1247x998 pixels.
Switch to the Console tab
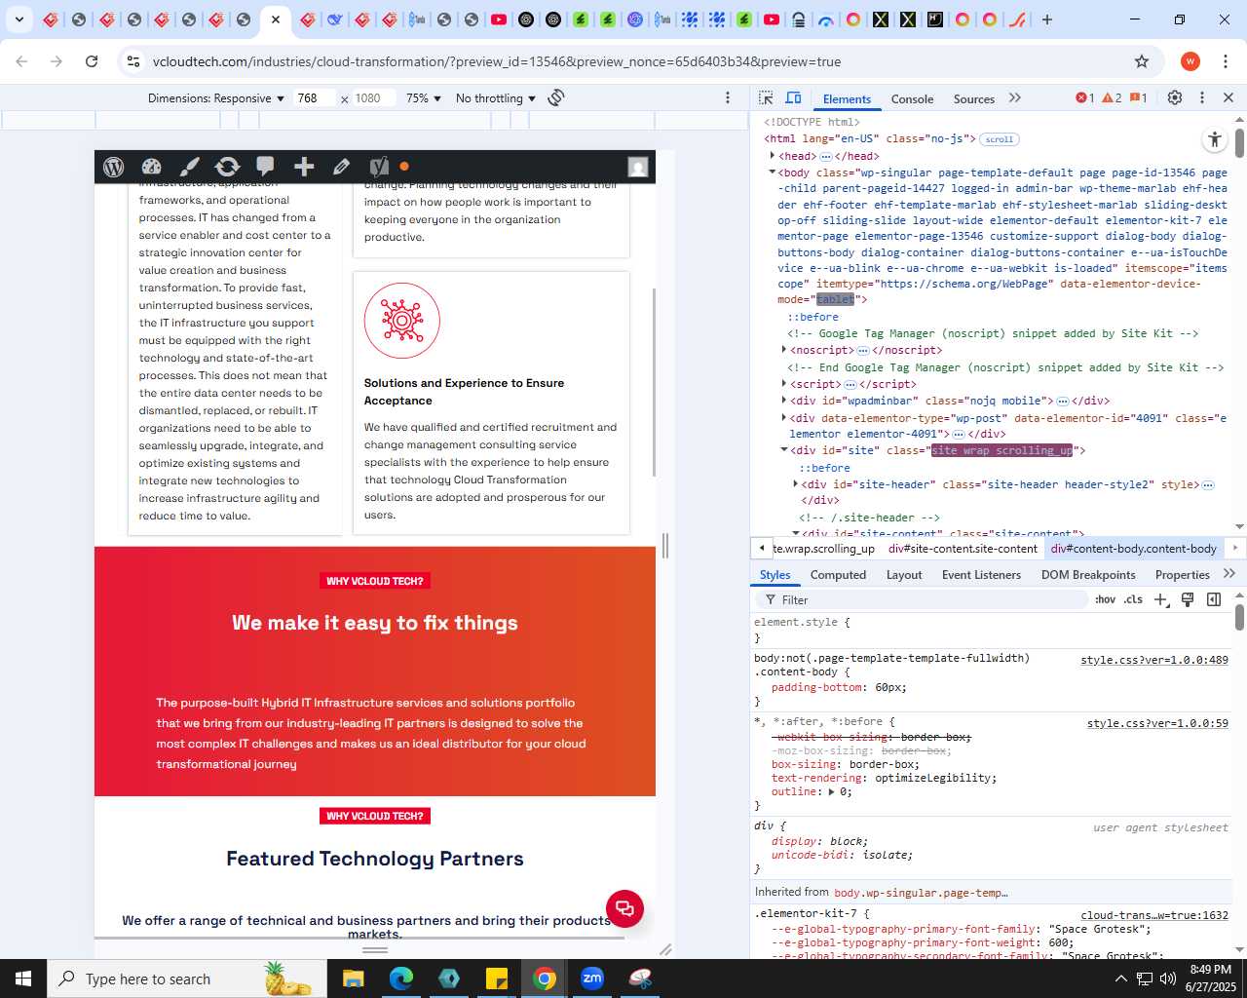click(912, 98)
